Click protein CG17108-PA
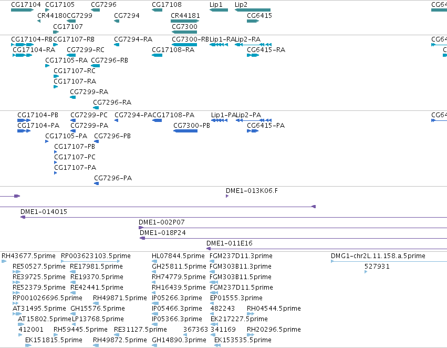 coord(157,120)
